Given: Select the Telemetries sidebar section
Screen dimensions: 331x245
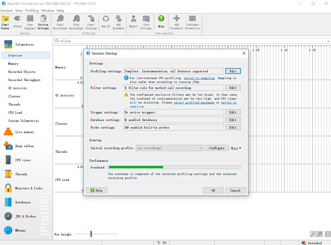Looking at the screenshot, I should (x=19, y=44).
